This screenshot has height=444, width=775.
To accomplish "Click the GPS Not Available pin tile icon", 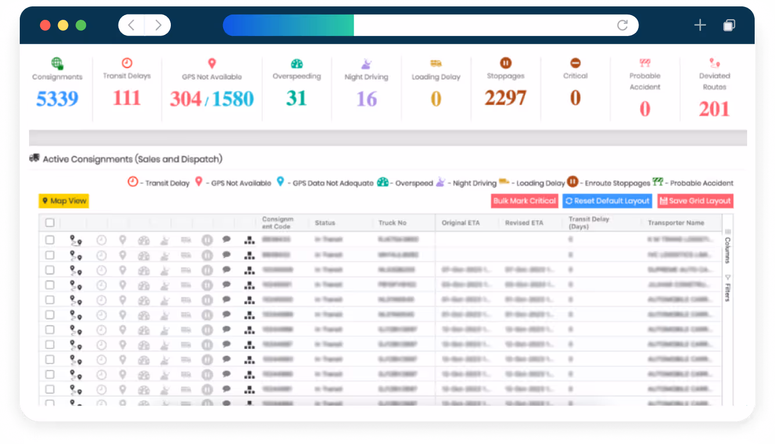I will coord(212,63).
